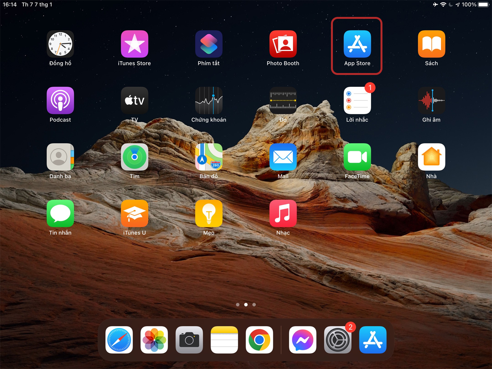Image resolution: width=492 pixels, height=369 pixels.
Task: Open Notes from the dock
Action: (224, 340)
